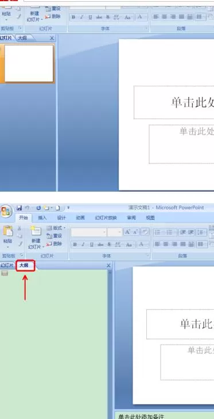214x419 pixels.
Task: Click 删除 delete button in upper window
Action: pyautogui.click(x=53, y=16)
